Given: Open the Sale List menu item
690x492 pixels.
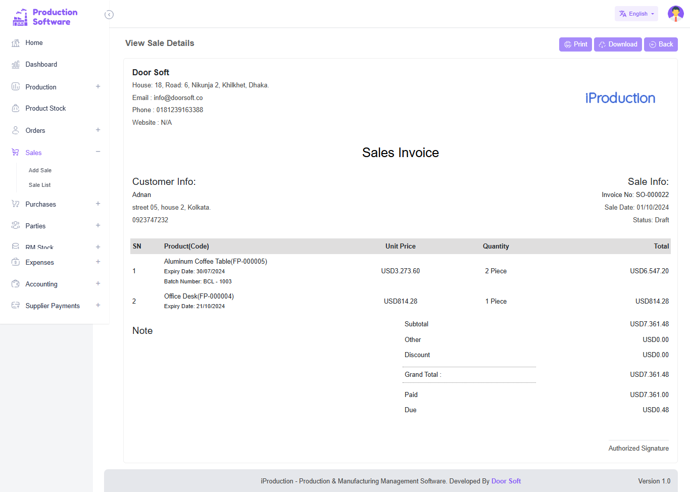Looking at the screenshot, I should point(39,185).
